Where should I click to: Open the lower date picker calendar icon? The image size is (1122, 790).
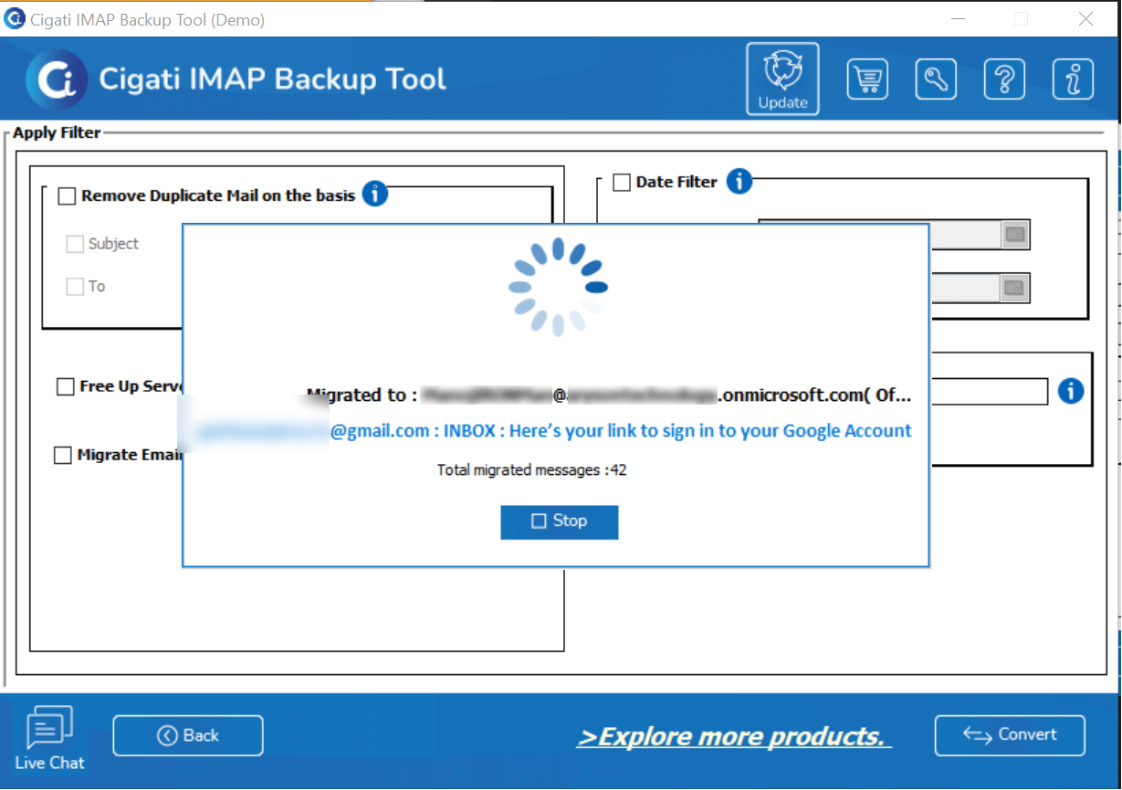pyautogui.click(x=1014, y=288)
